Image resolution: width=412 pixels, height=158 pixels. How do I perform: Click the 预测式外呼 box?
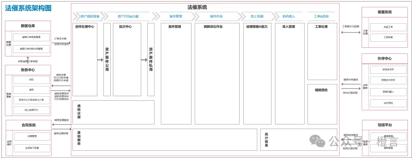(x=388, y=80)
